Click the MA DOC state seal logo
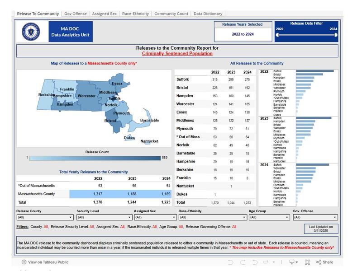Image resolution: width=362 pixels, height=271 pixels. click(x=32, y=32)
